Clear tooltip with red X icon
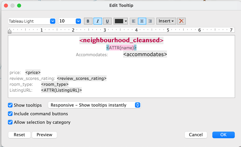The height and width of the screenshot is (147, 241). [x=182, y=21]
